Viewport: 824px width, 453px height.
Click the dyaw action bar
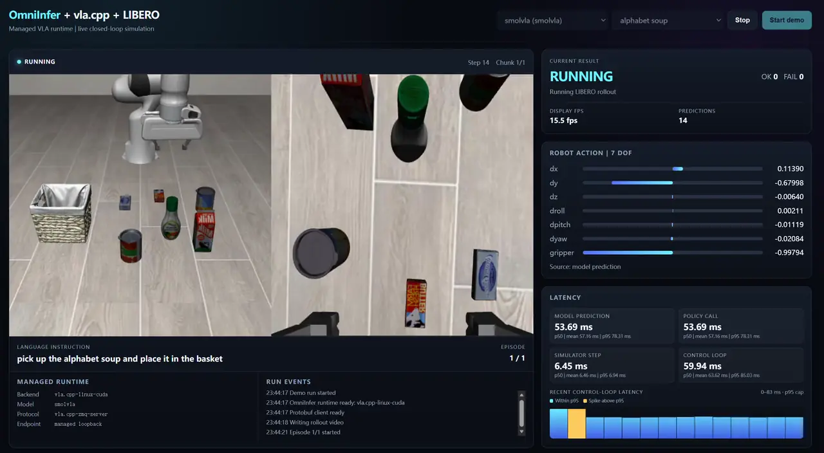[673, 239]
